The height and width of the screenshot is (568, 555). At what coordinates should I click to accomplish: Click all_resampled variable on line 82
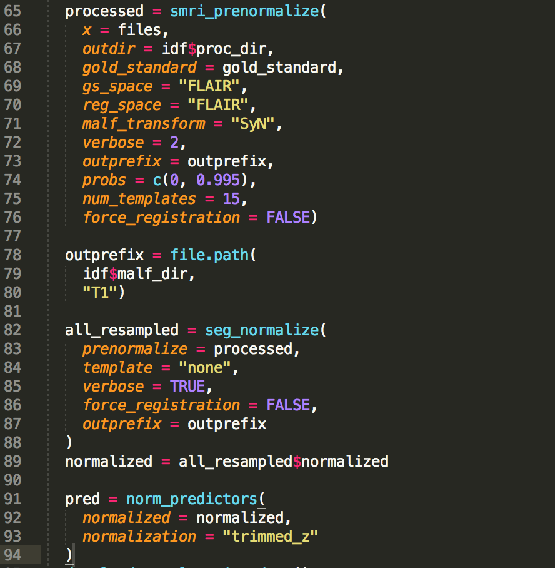tap(122, 330)
